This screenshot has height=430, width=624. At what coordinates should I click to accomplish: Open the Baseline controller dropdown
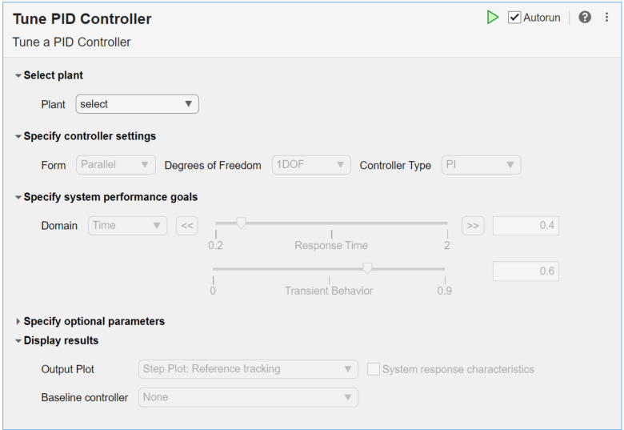coord(248,397)
